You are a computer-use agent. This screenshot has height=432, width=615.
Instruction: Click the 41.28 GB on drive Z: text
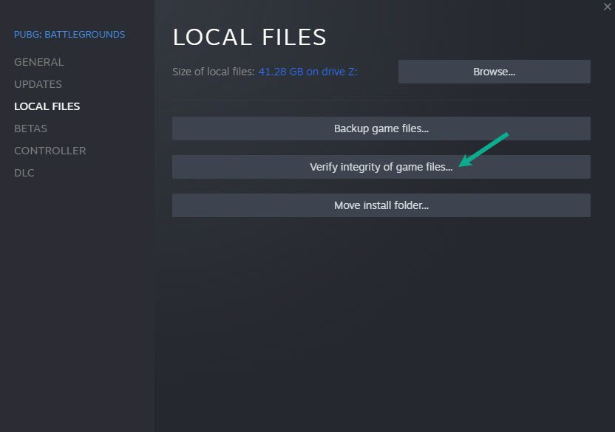coord(308,72)
